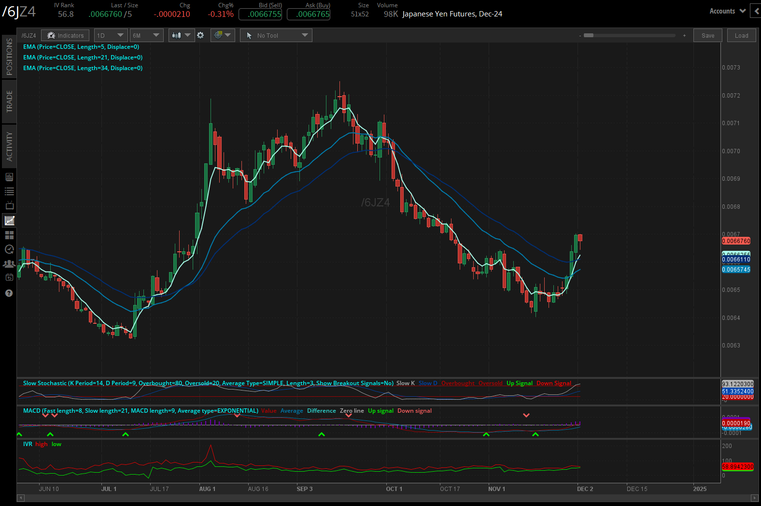Open the clock history icon in sidebar
761x506 pixels.
[9, 249]
